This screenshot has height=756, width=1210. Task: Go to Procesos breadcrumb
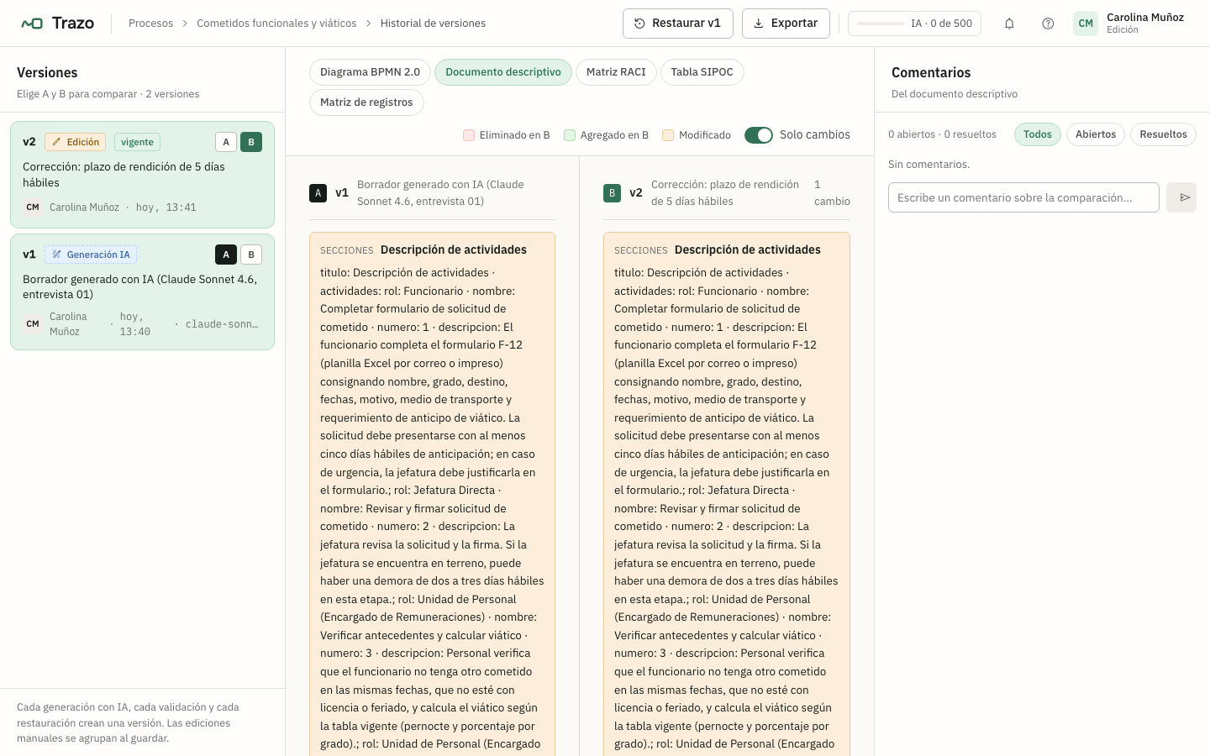click(x=150, y=24)
